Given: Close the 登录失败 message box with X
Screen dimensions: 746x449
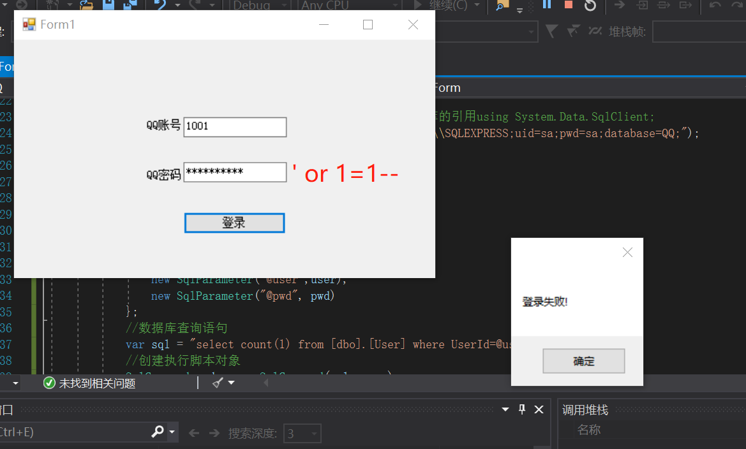Looking at the screenshot, I should (x=627, y=253).
